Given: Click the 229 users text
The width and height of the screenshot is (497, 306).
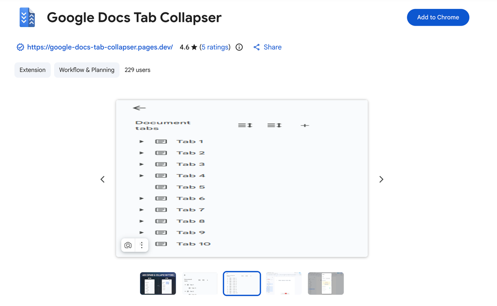Looking at the screenshot, I should coord(137,70).
